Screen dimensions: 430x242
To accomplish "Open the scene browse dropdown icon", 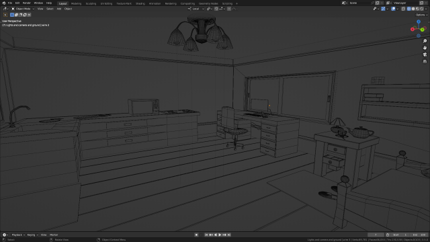I will tap(345, 3).
